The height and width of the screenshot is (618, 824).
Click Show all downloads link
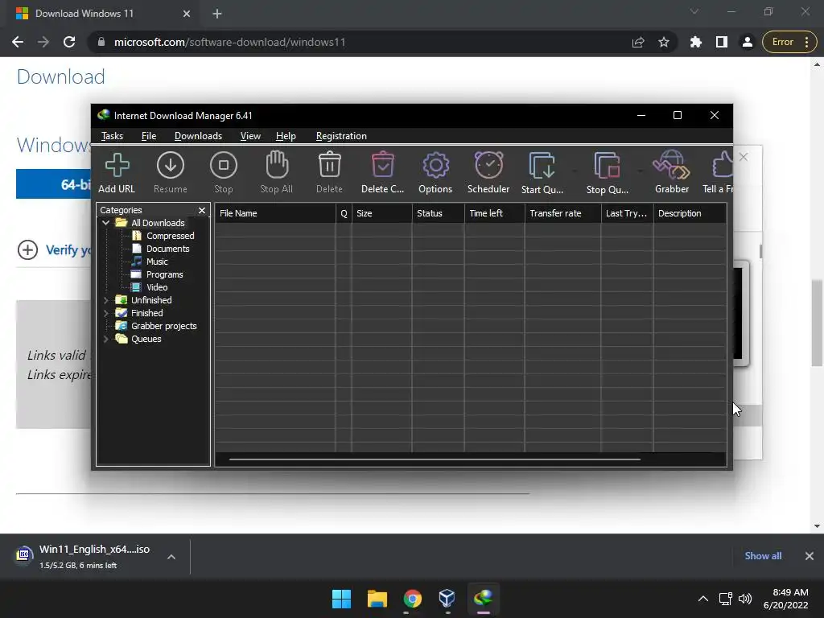click(x=763, y=556)
